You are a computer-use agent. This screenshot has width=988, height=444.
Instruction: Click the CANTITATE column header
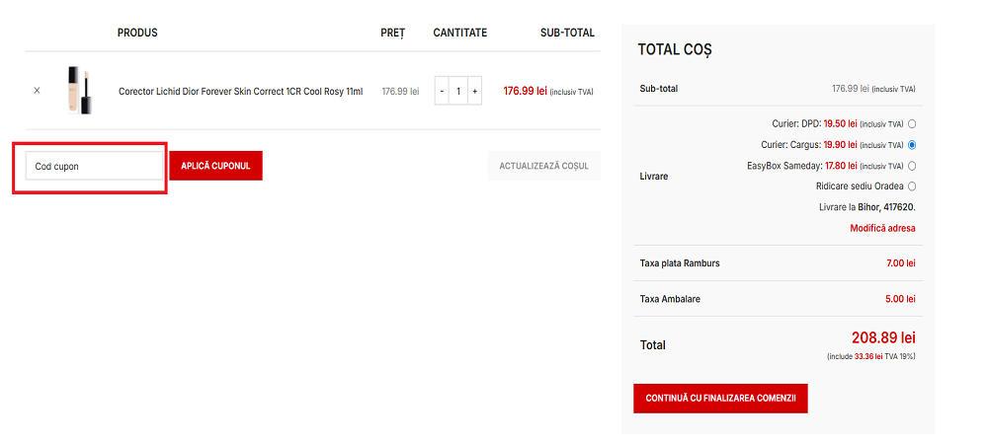pyautogui.click(x=459, y=33)
